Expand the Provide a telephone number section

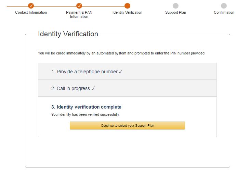pos(127,71)
